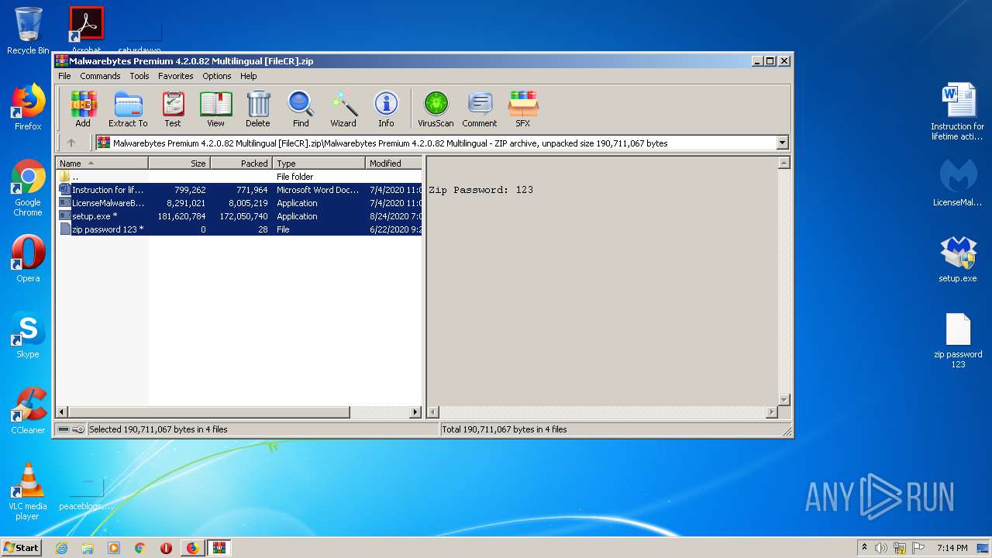Image resolution: width=992 pixels, height=558 pixels.
Task: Open Skype desktop shortcut
Action: pos(28,335)
